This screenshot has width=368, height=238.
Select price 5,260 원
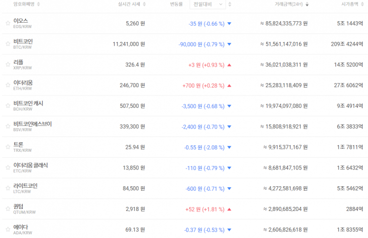pyautogui.click(x=135, y=23)
